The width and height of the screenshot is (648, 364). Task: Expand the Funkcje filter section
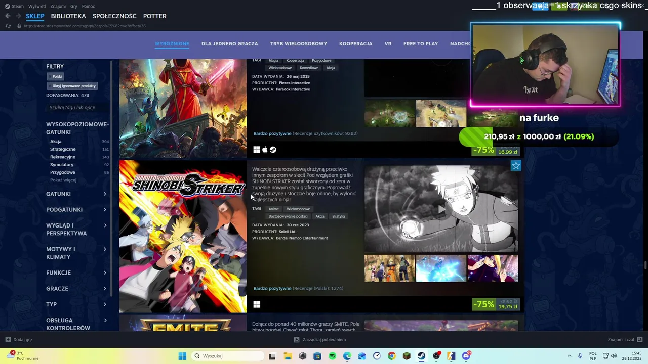click(x=76, y=272)
